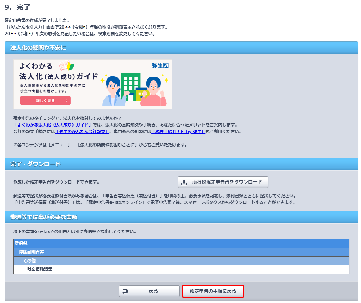Open the 弥生のかんたん会社設立 link
Image resolution: width=361 pixels, height=303 pixels.
[x=82, y=132]
